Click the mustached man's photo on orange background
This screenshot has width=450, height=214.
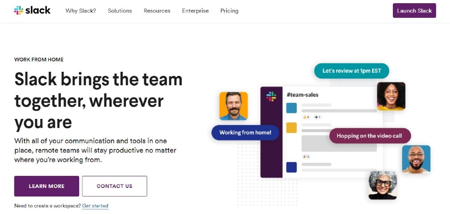click(x=233, y=106)
